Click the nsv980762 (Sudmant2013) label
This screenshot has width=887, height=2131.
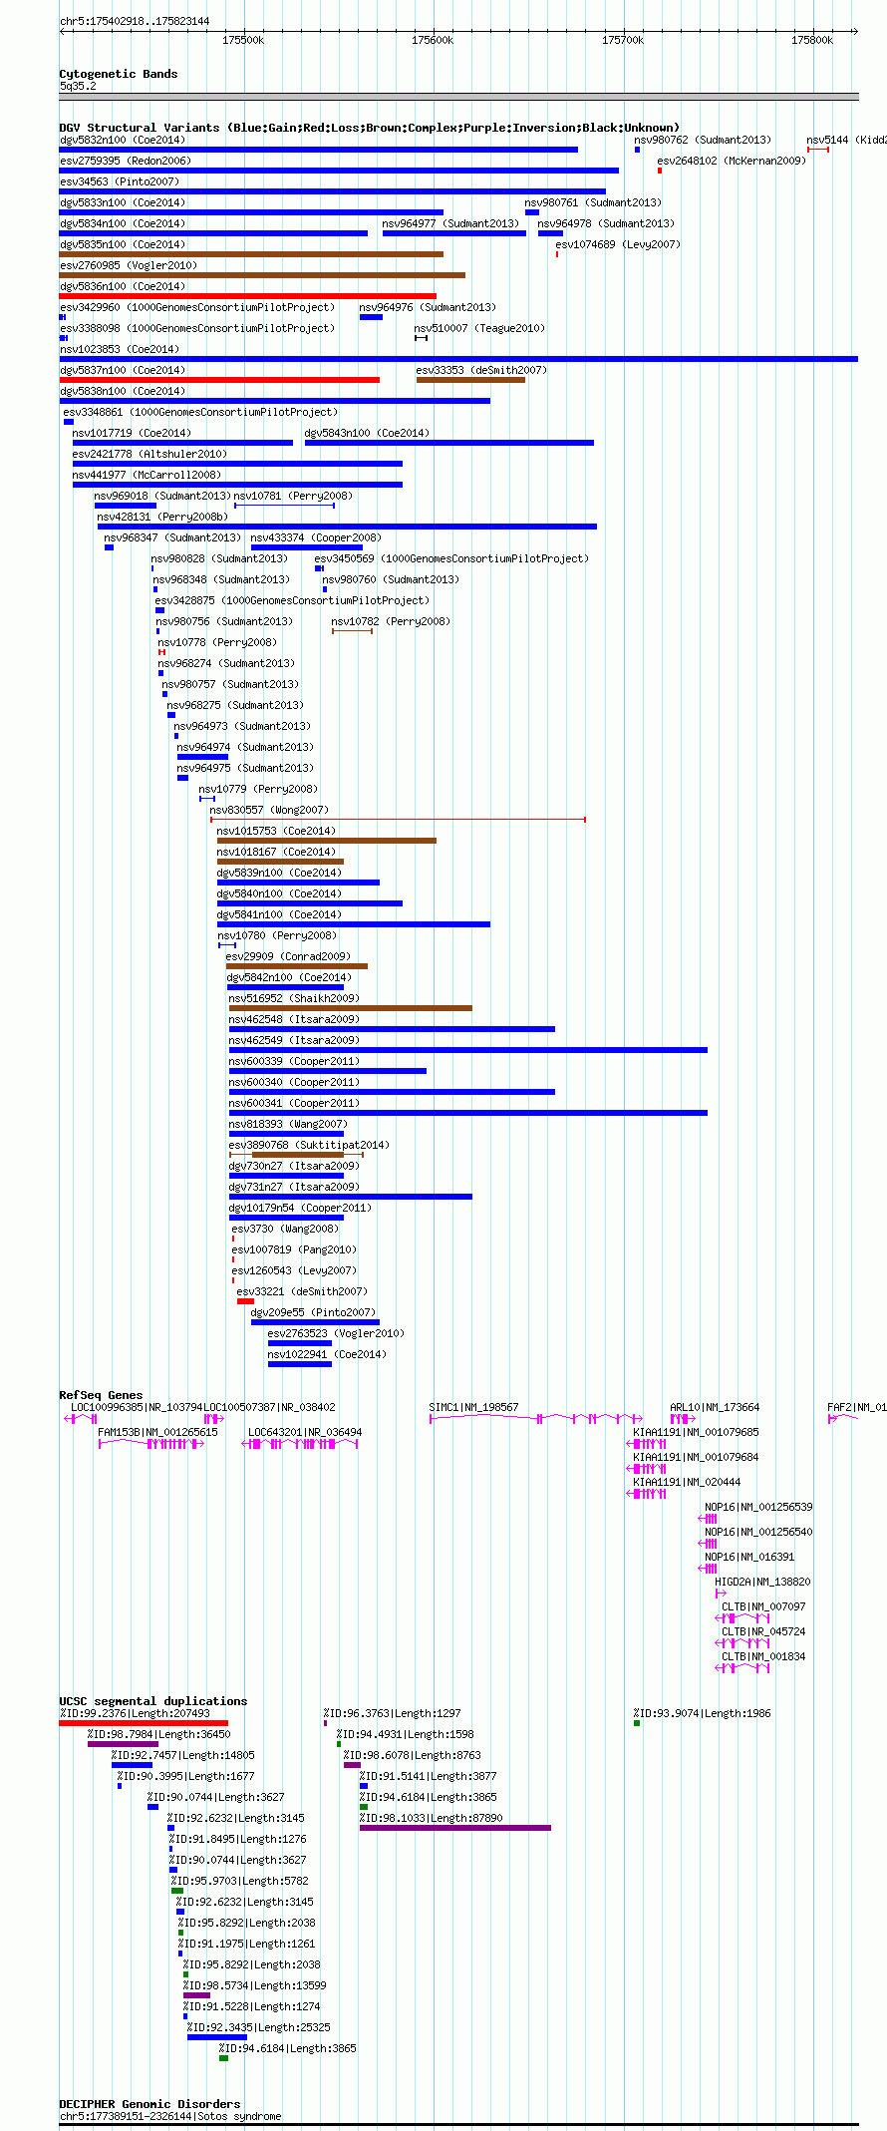703,141
